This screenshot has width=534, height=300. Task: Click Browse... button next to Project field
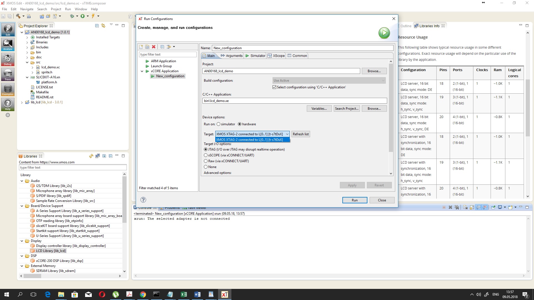[374, 71]
